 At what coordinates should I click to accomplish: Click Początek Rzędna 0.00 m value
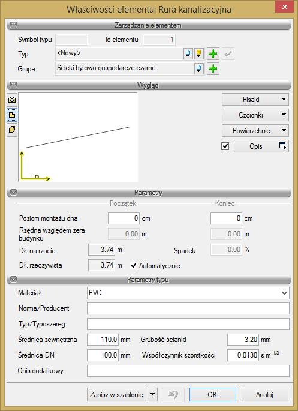pos(124,234)
